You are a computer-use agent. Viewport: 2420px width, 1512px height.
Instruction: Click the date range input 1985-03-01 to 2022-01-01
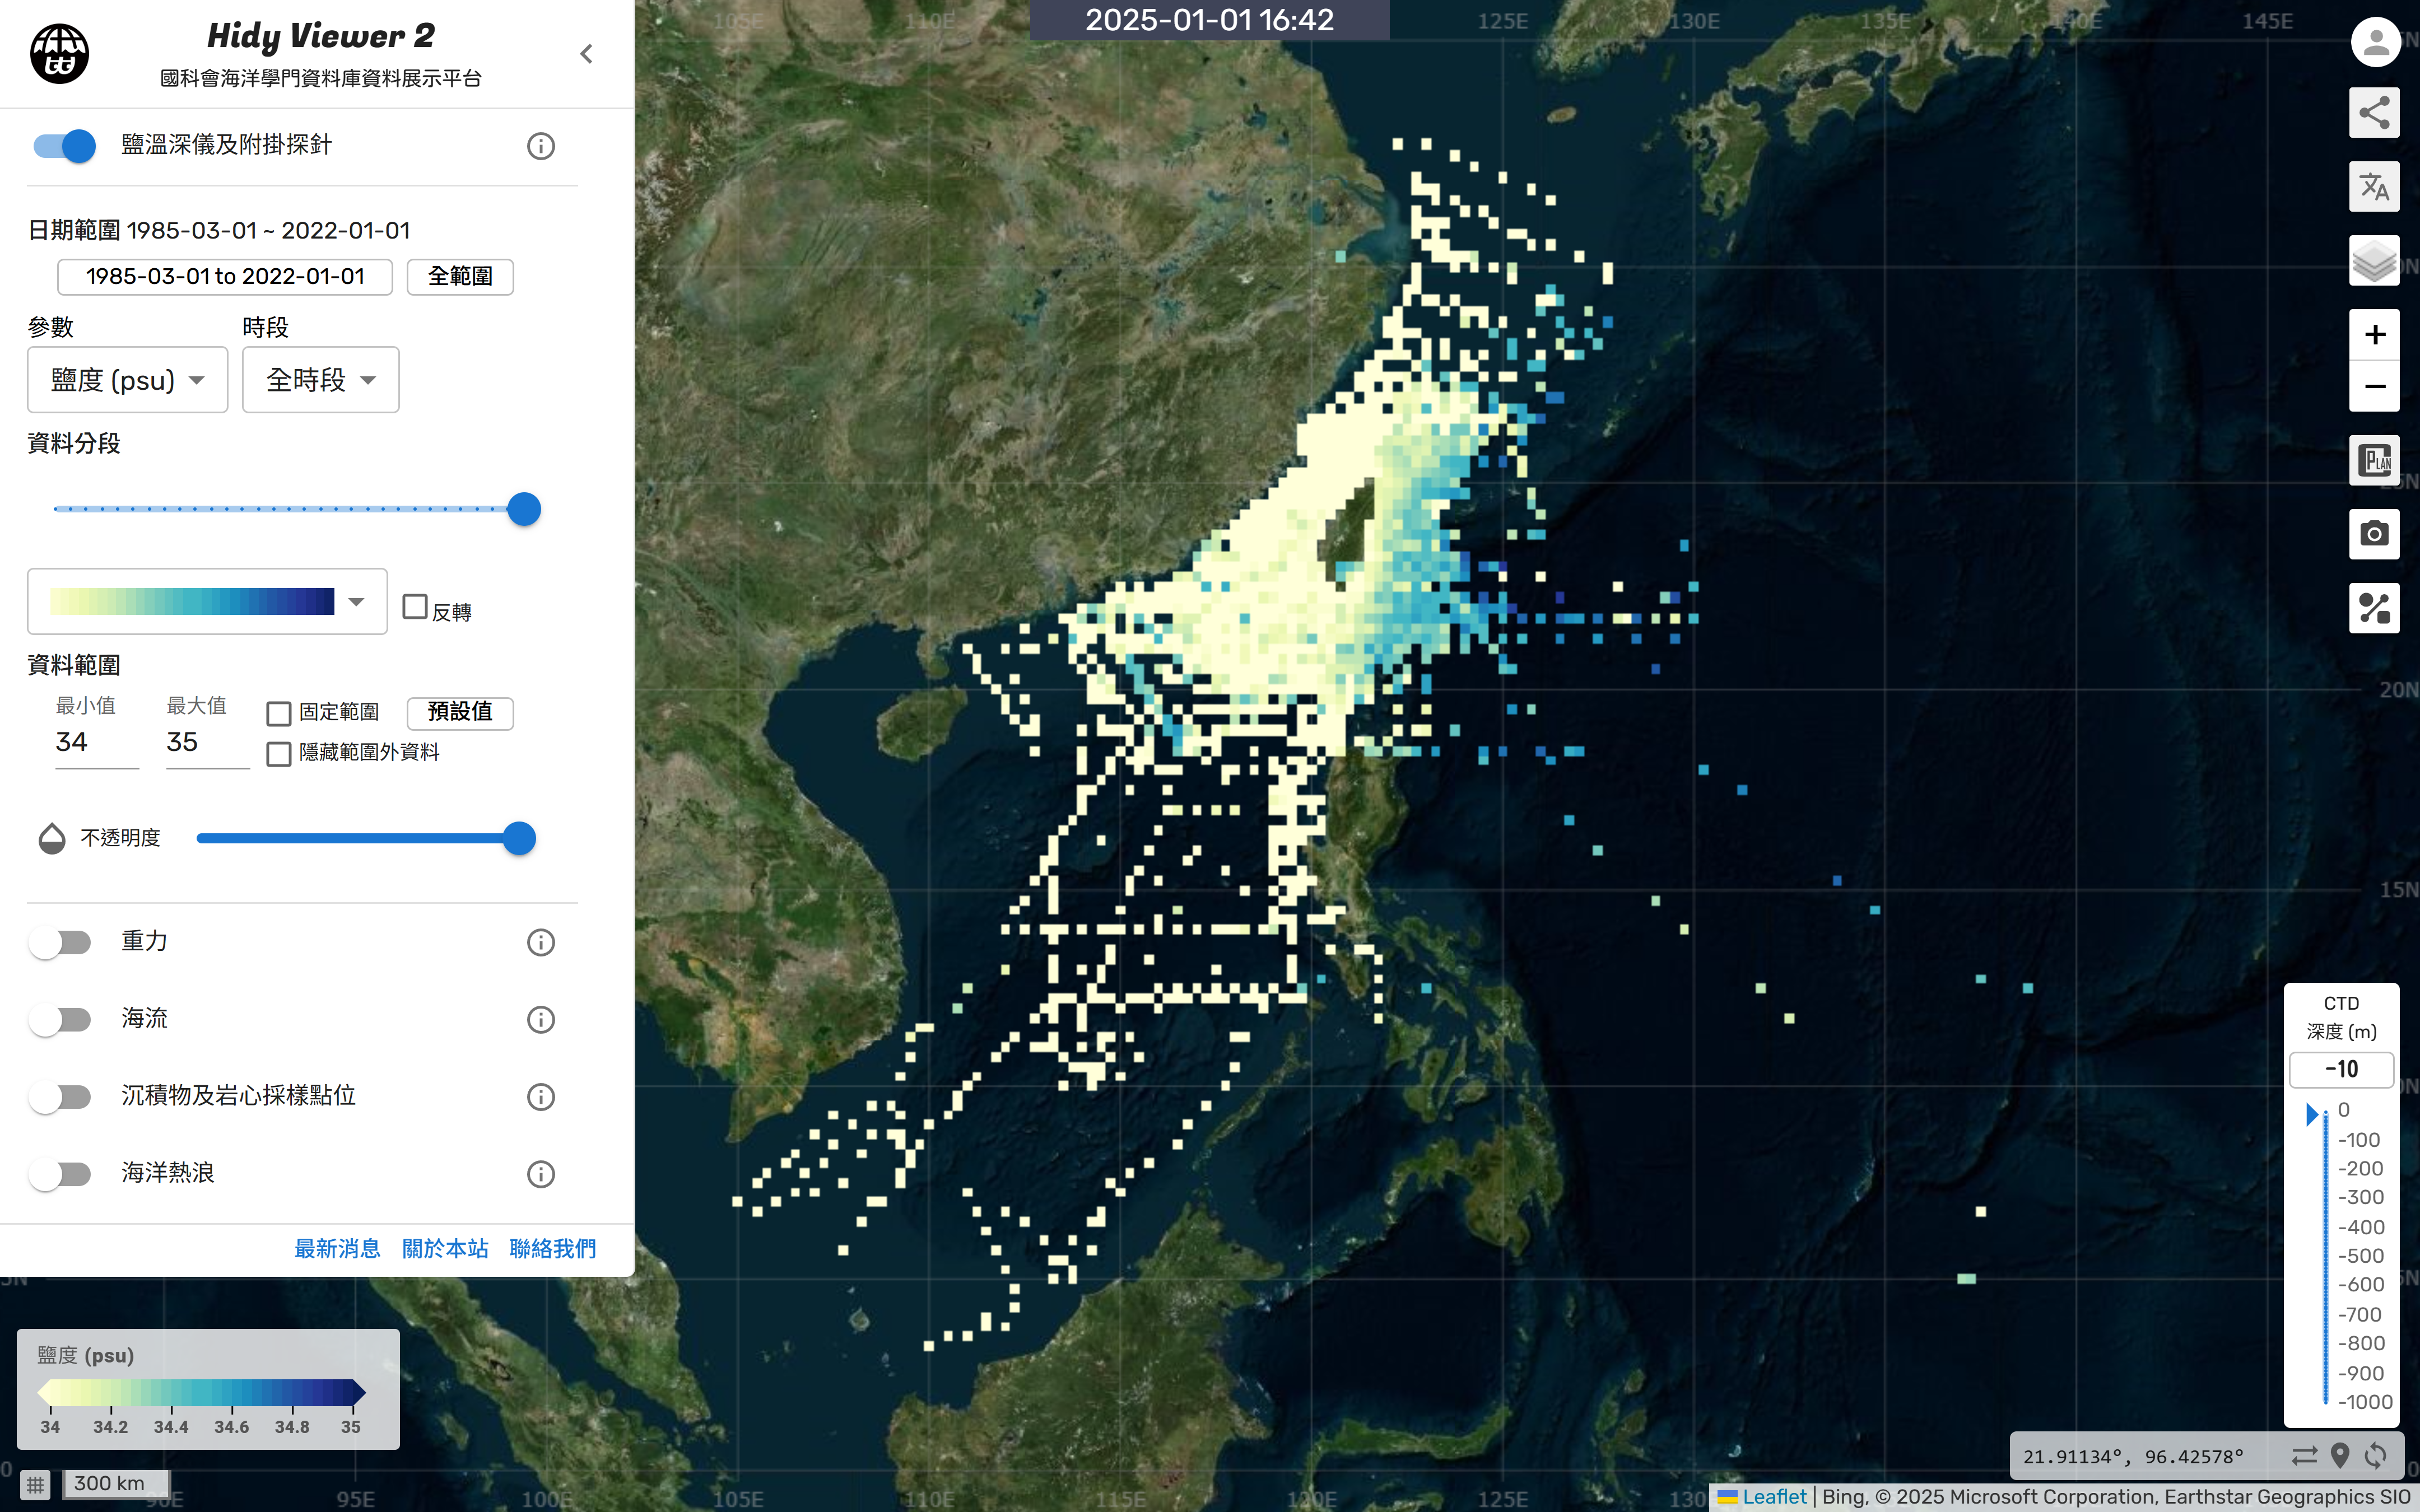point(225,277)
